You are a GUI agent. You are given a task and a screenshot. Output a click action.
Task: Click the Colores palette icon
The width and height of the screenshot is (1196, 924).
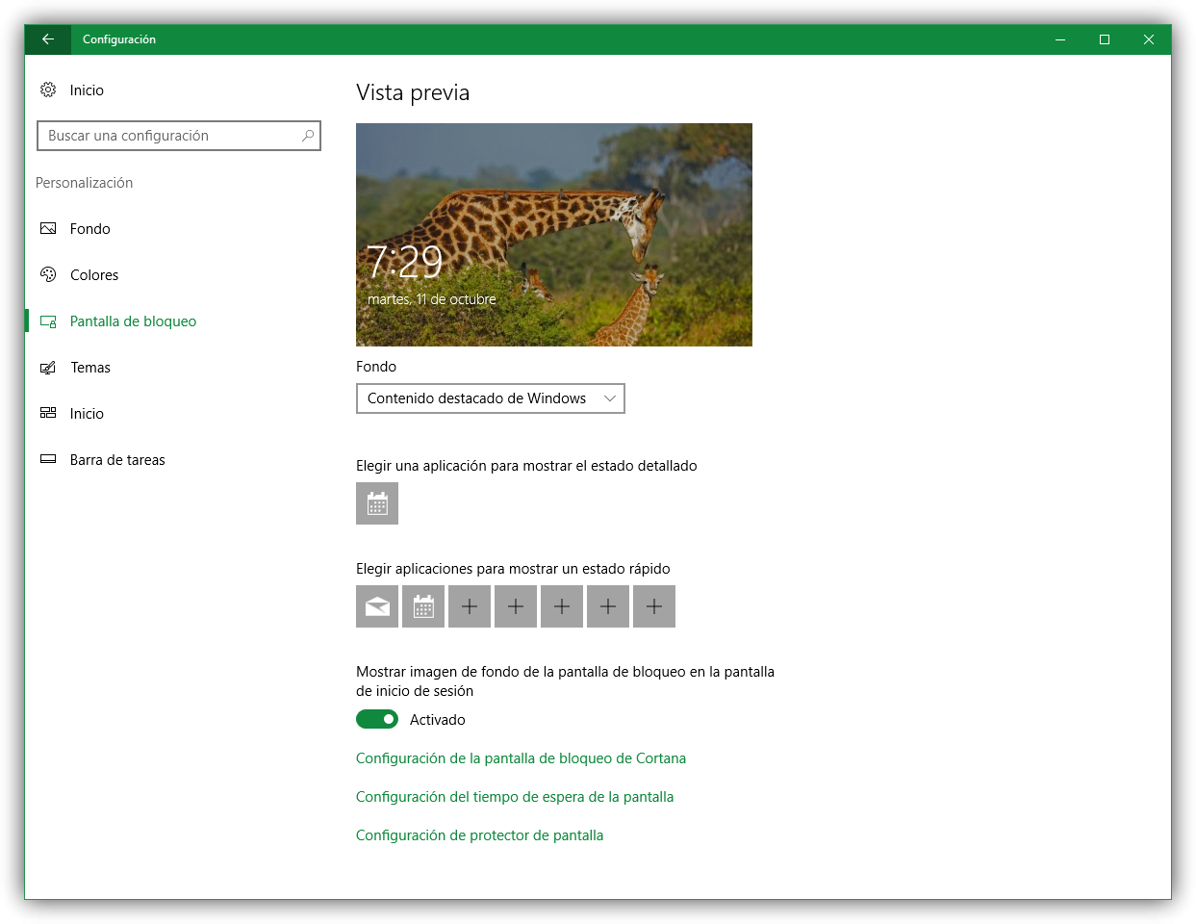click(48, 274)
